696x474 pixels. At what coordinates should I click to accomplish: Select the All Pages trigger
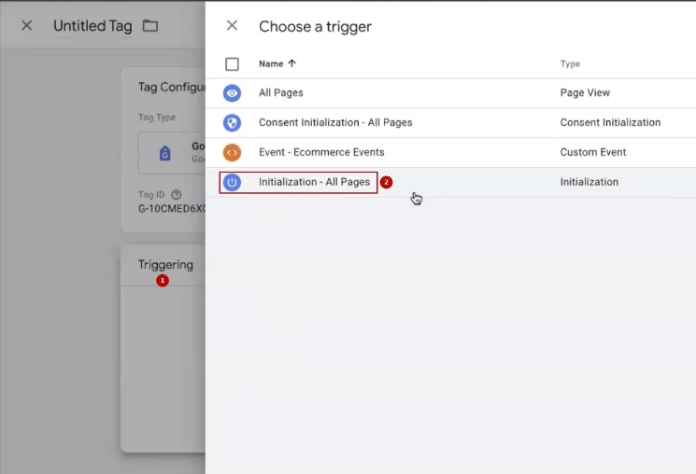click(281, 93)
